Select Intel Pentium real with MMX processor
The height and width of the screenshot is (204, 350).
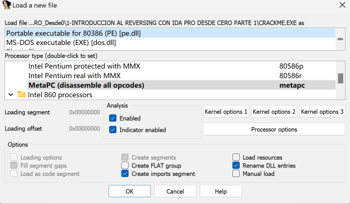pyautogui.click(x=182, y=75)
